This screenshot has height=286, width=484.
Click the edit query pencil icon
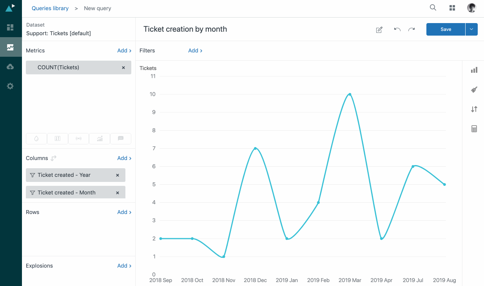point(379,30)
